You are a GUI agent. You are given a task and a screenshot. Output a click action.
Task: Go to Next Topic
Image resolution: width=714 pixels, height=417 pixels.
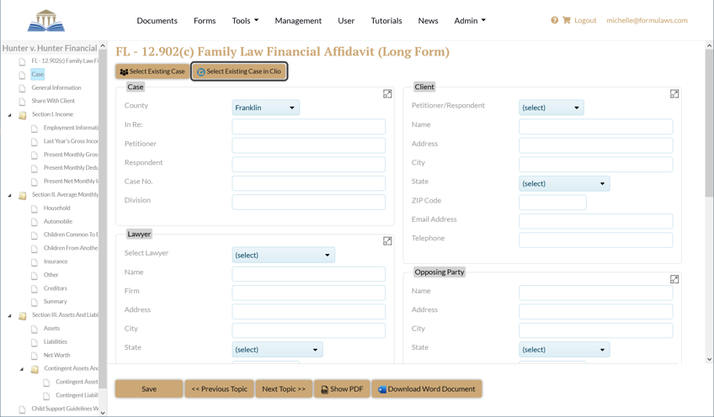(284, 388)
